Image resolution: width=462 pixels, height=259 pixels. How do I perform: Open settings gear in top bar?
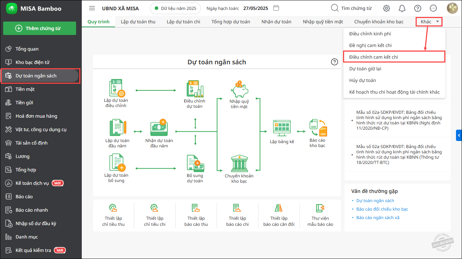point(387,8)
